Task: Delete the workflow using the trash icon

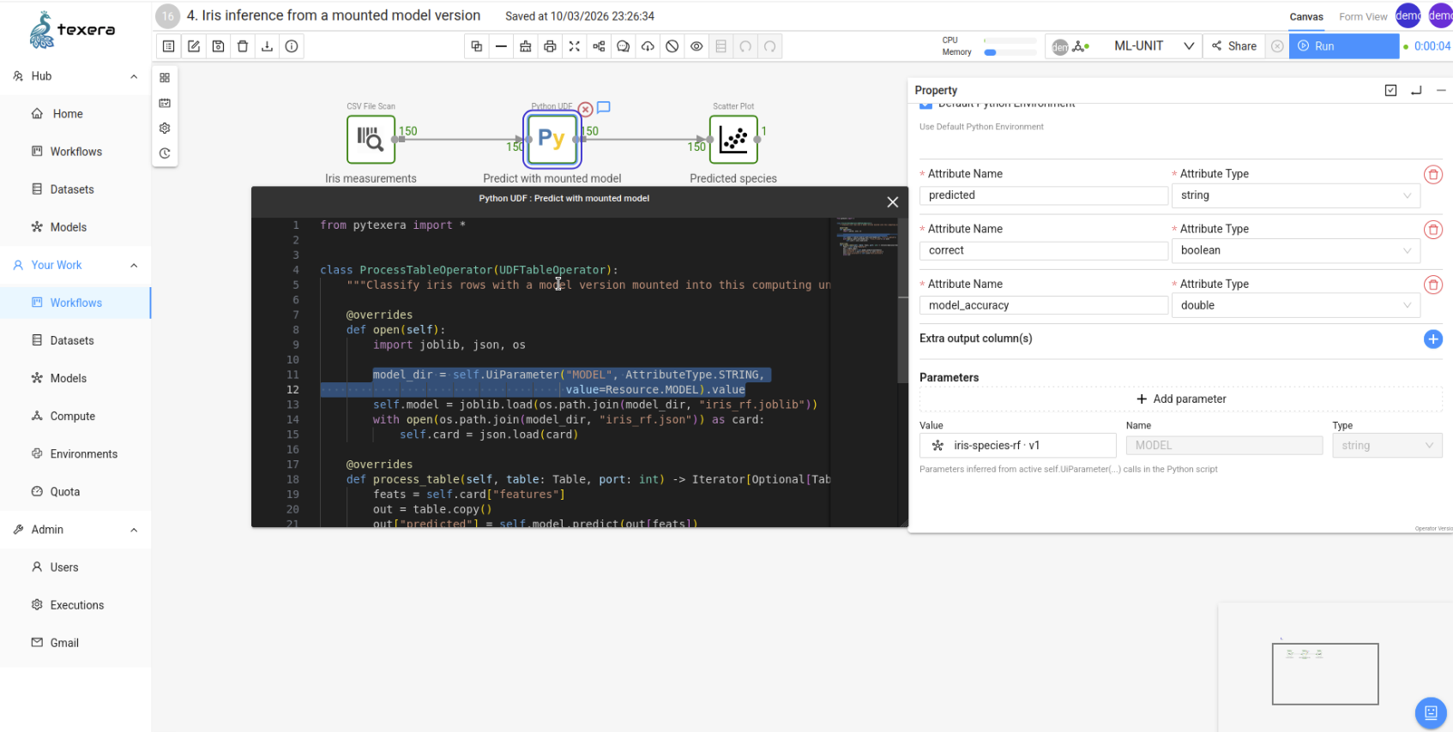Action: (243, 46)
